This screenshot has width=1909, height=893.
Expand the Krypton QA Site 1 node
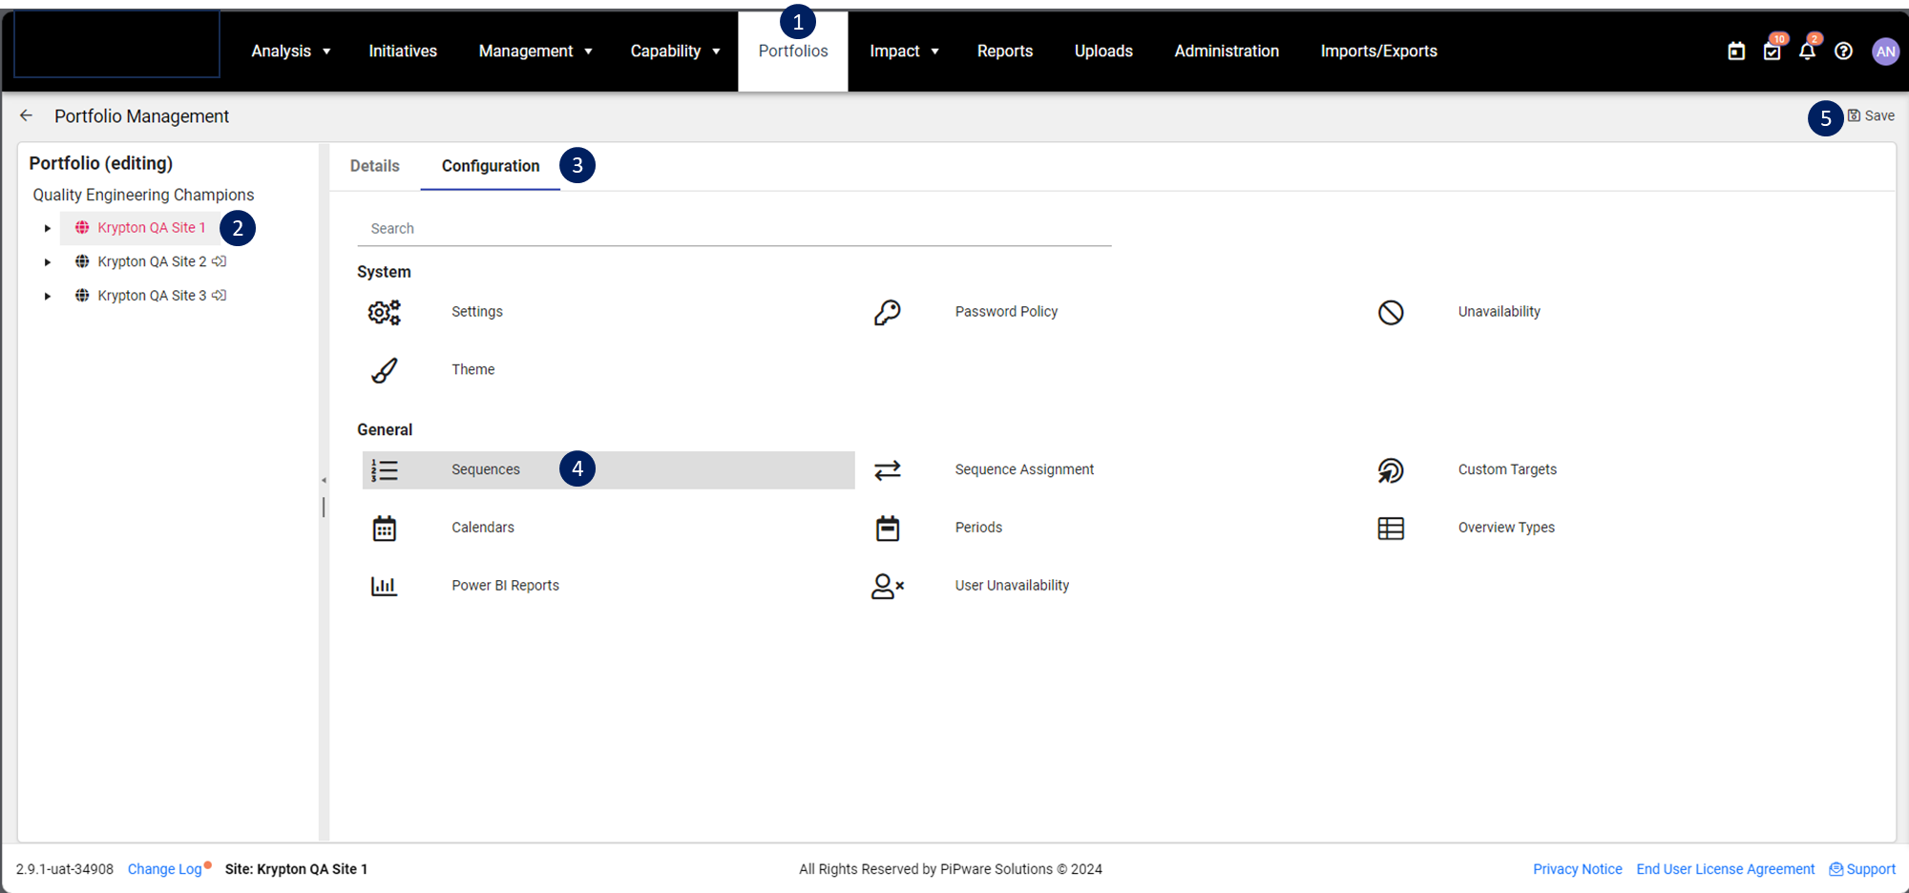click(x=48, y=228)
